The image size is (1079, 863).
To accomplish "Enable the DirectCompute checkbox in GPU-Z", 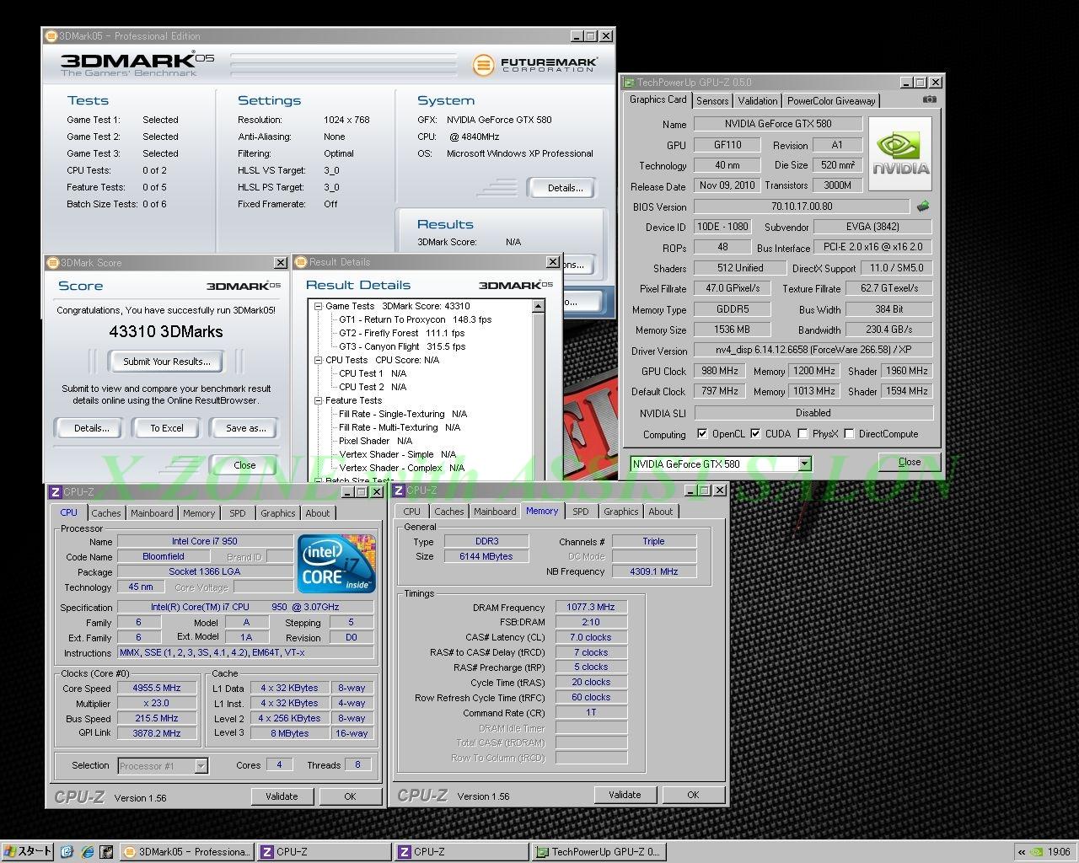I will click(849, 434).
